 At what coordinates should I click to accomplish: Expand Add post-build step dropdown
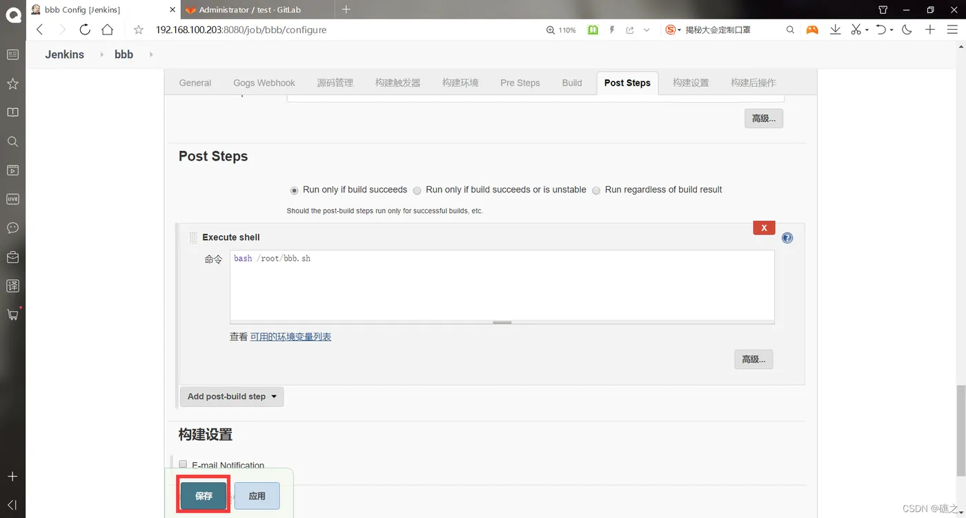232,397
